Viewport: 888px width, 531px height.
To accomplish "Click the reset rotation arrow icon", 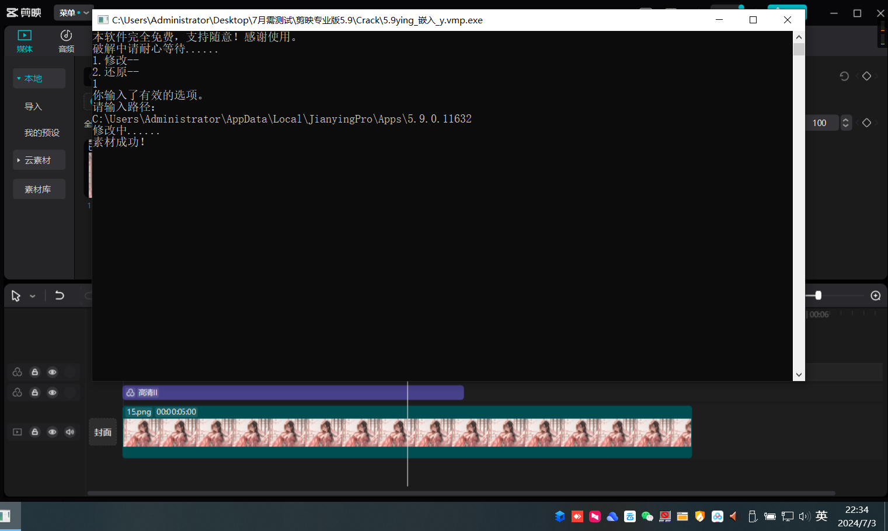I will click(x=844, y=76).
